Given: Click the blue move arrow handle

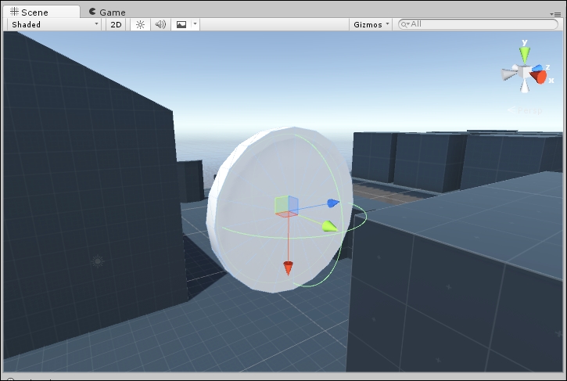Looking at the screenshot, I should point(333,203).
